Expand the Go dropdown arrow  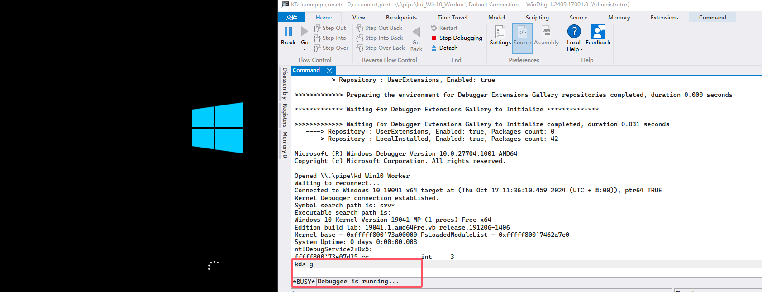coord(305,49)
